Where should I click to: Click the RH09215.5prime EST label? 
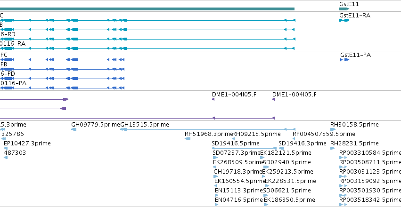point(256,134)
